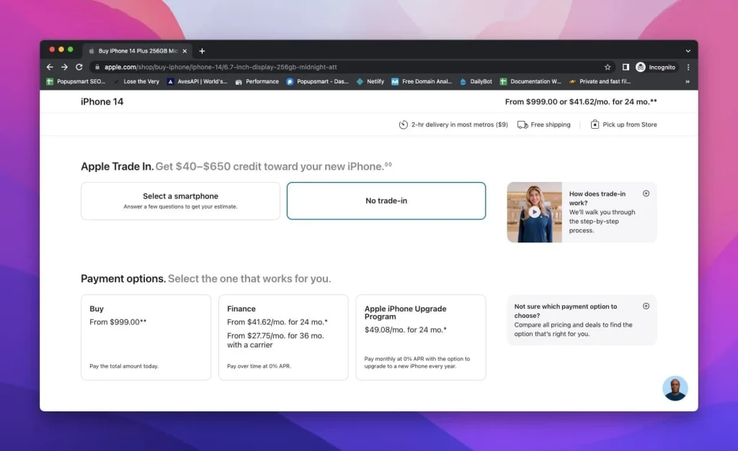
Task: Maximize the window with the green button
Action: tap(71, 50)
